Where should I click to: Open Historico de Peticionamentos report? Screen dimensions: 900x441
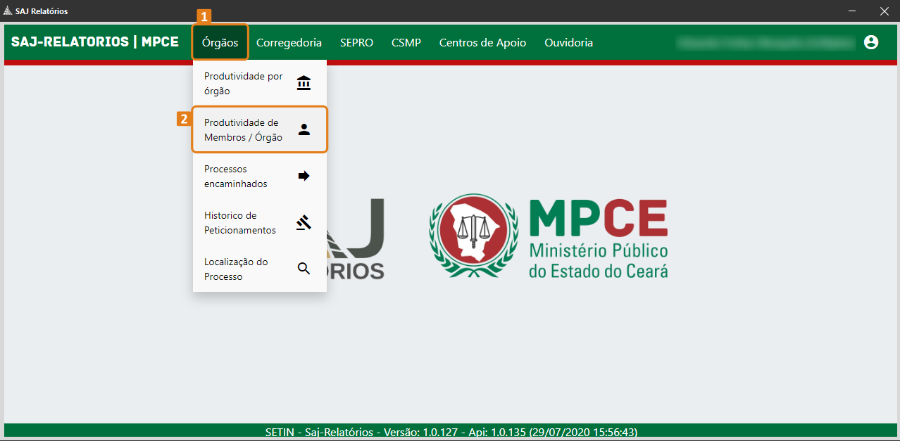click(260, 222)
